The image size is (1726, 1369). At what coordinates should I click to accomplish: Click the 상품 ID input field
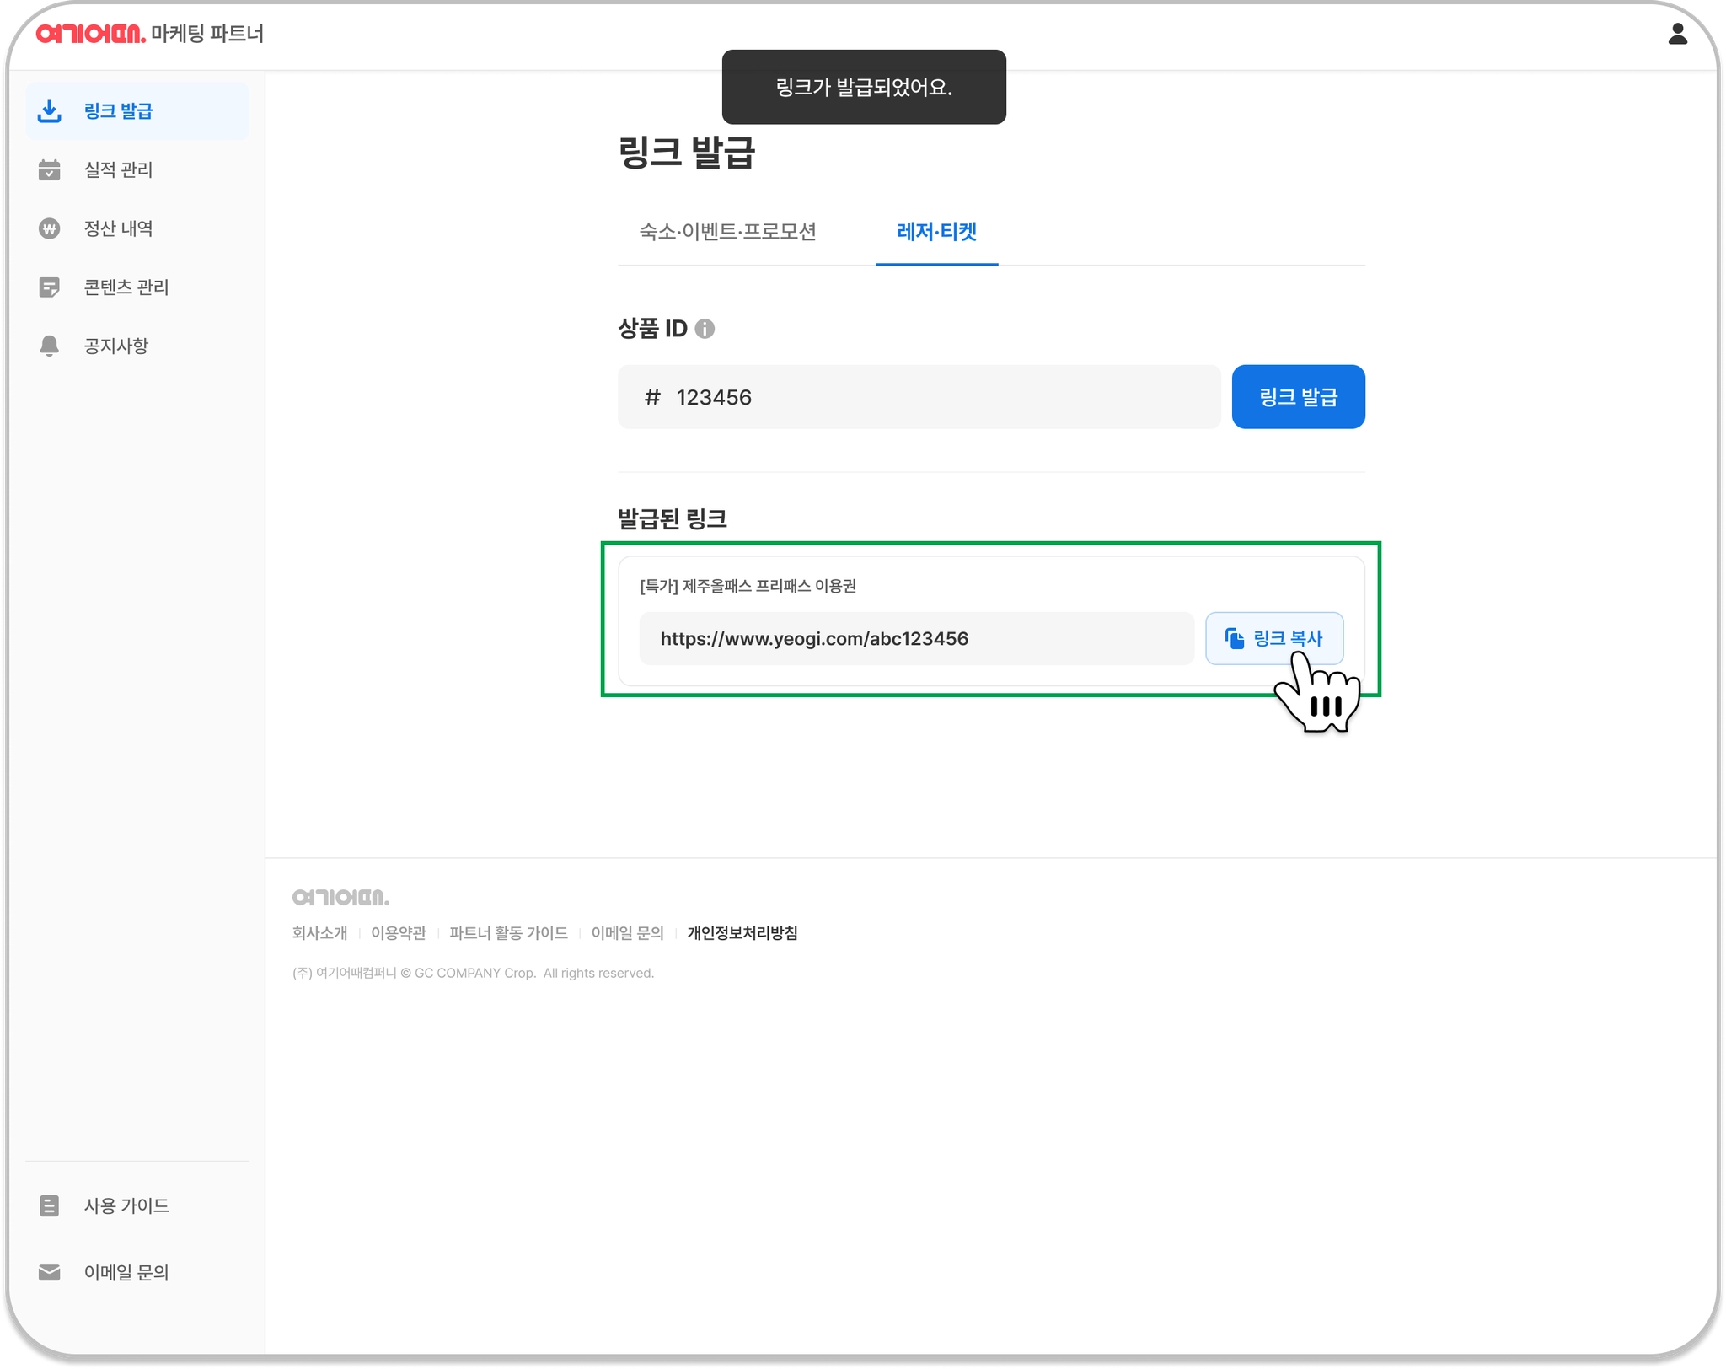pyautogui.click(x=919, y=397)
